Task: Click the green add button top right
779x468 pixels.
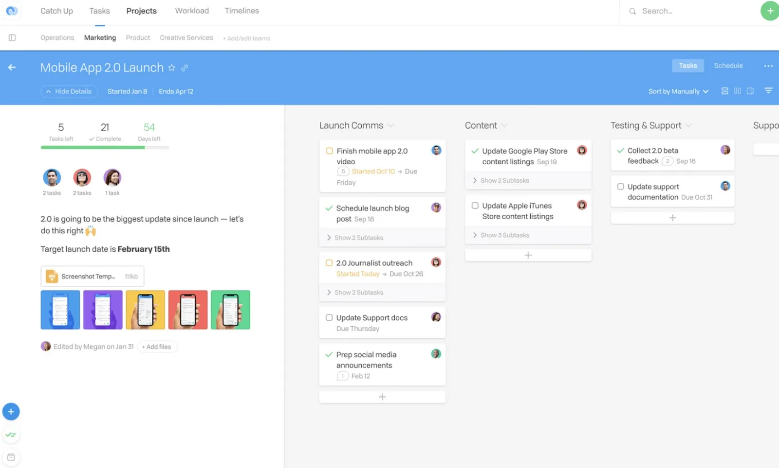Action: coord(770,11)
